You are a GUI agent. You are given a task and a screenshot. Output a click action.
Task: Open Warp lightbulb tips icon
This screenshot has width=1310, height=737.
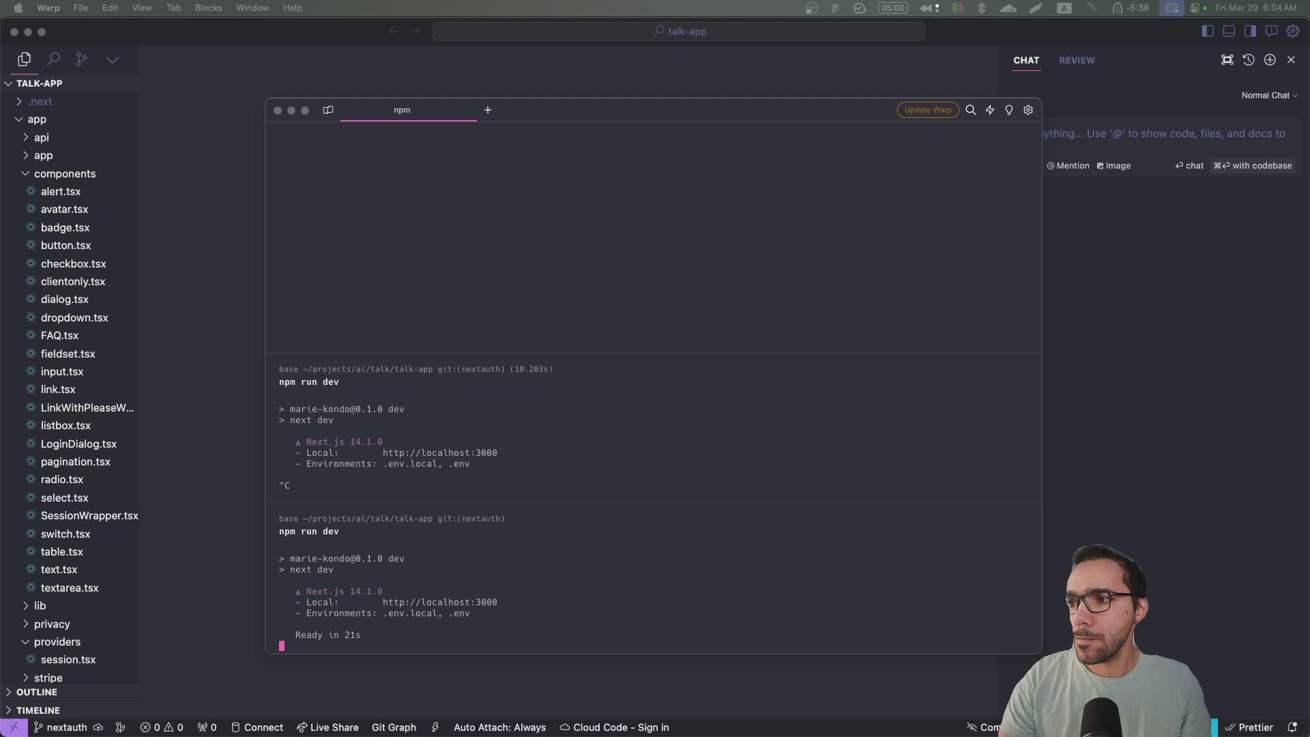pyautogui.click(x=1009, y=110)
